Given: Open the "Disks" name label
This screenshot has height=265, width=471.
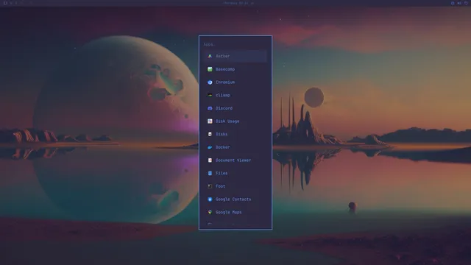Looking at the screenshot, I should click(x=222, y=134).
